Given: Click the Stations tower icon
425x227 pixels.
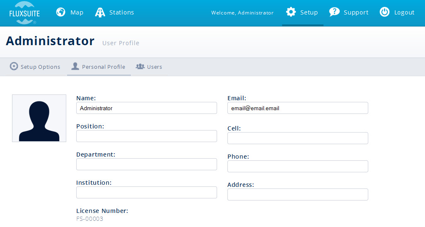Looking at the screenshot, I should coord(100,12).
